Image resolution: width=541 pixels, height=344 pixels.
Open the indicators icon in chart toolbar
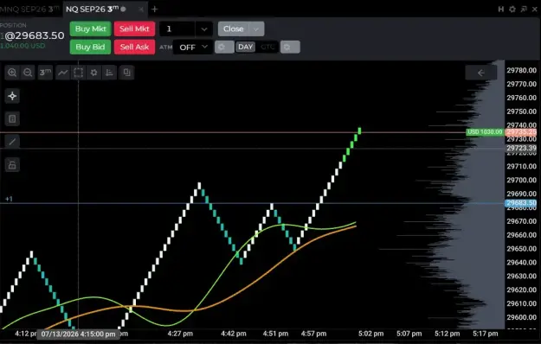(109, 73)
